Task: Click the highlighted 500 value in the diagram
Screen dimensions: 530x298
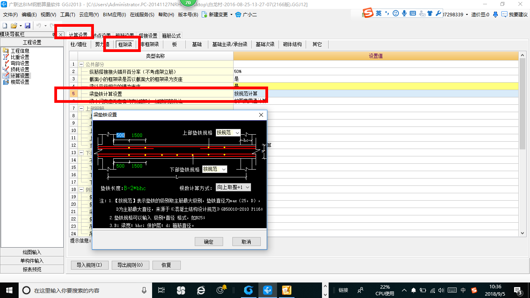Action: (x=121, y=135)
